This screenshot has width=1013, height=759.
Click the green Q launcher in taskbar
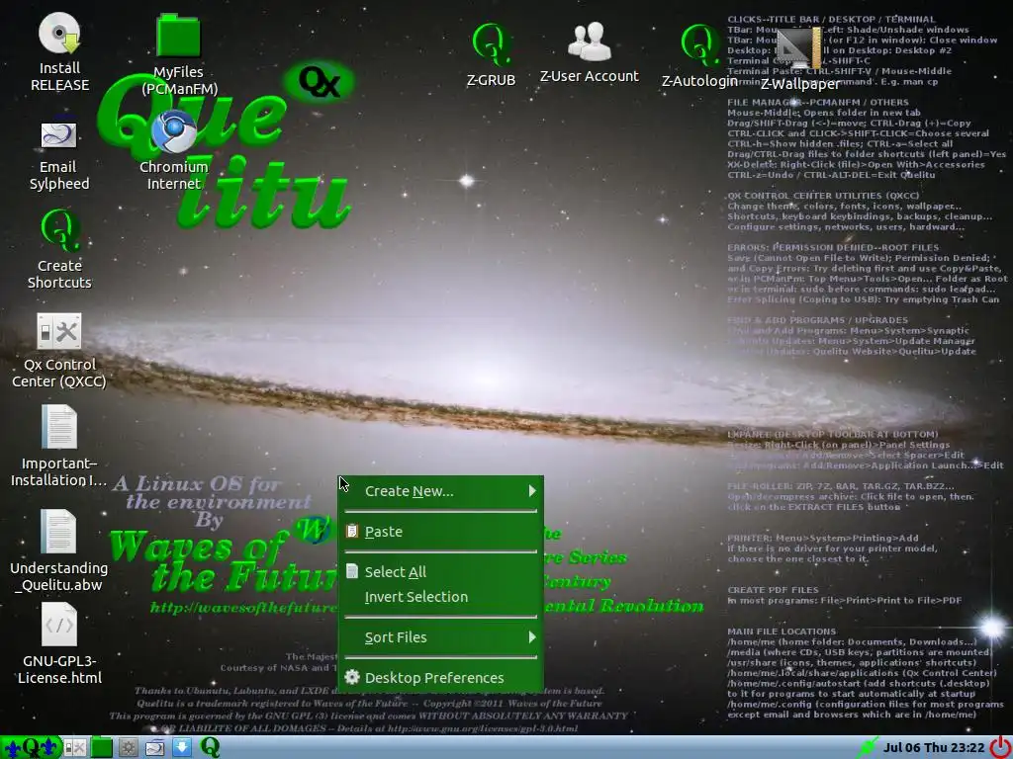(210, 747)
